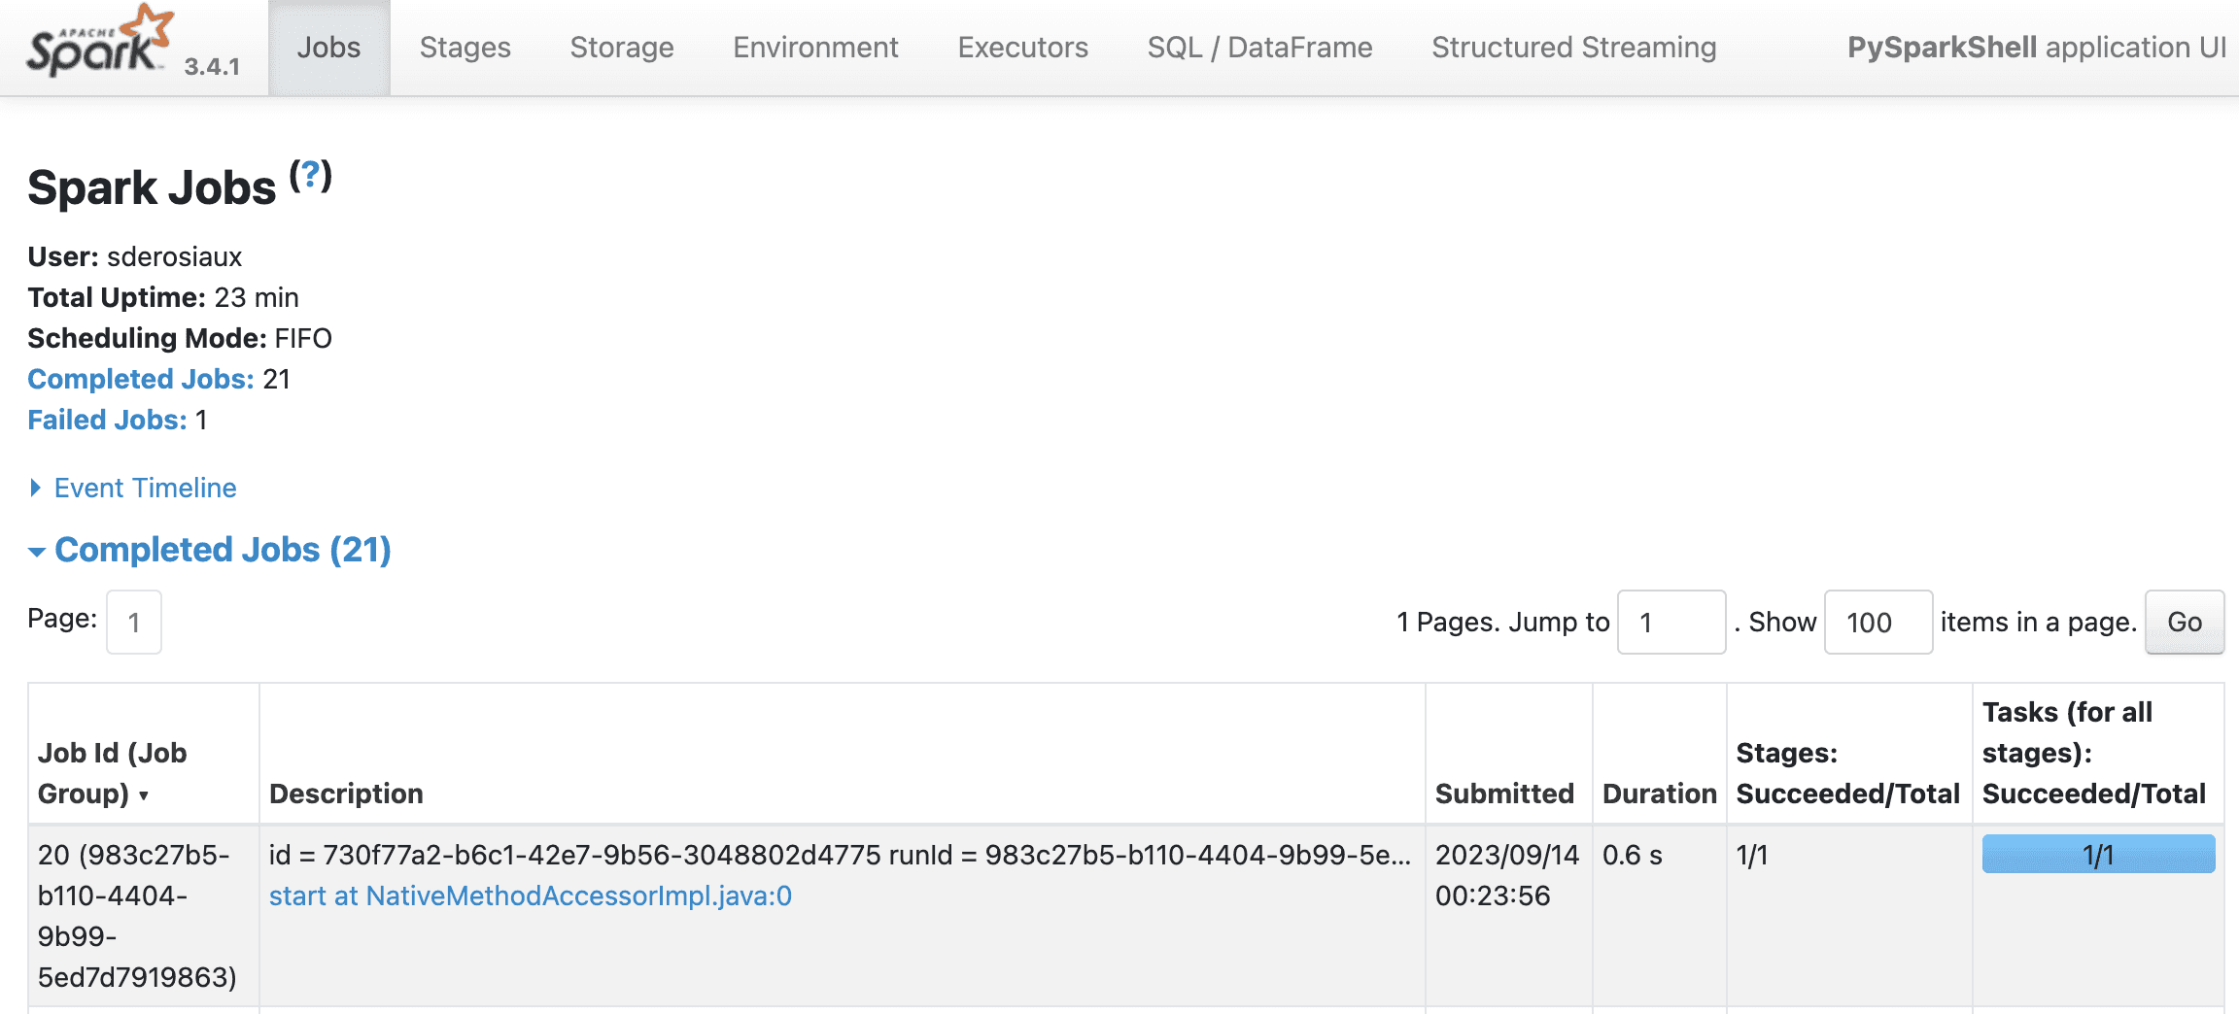The image size is (2239, 1014).
Task: Jump to the Failed Jobs link
Action: [x=107, y=420]
